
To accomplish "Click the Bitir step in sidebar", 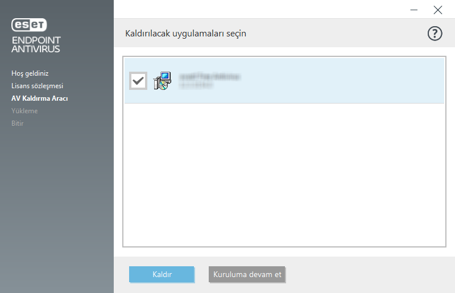I will click(x=18, y=123).
